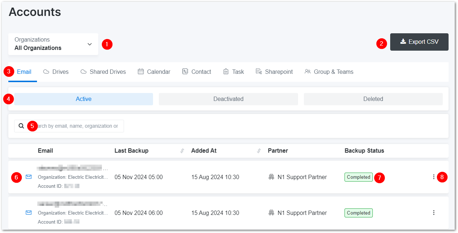Select the Calendar tab
This screenshot has width=458, height=233.
click(154, 72)
